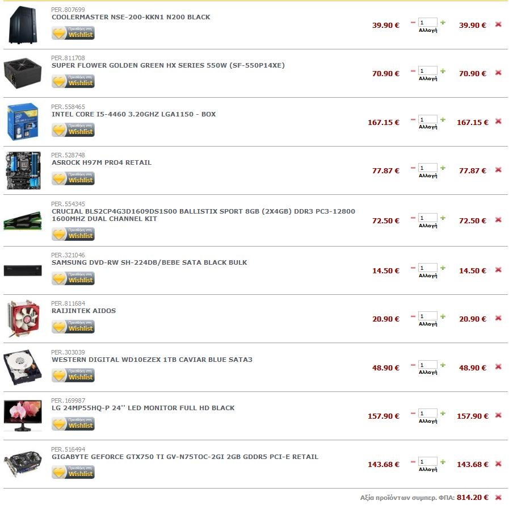517x513 pixels.
Task: Open the Gigabyte GeForce GTX750 Ti product link
Action: pyautogui.click(x=185, y=457)
